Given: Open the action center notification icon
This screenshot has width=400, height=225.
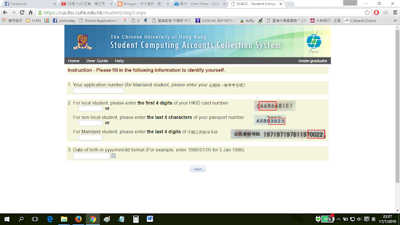Looking at the screenshot, I should [x=367, y=219].
